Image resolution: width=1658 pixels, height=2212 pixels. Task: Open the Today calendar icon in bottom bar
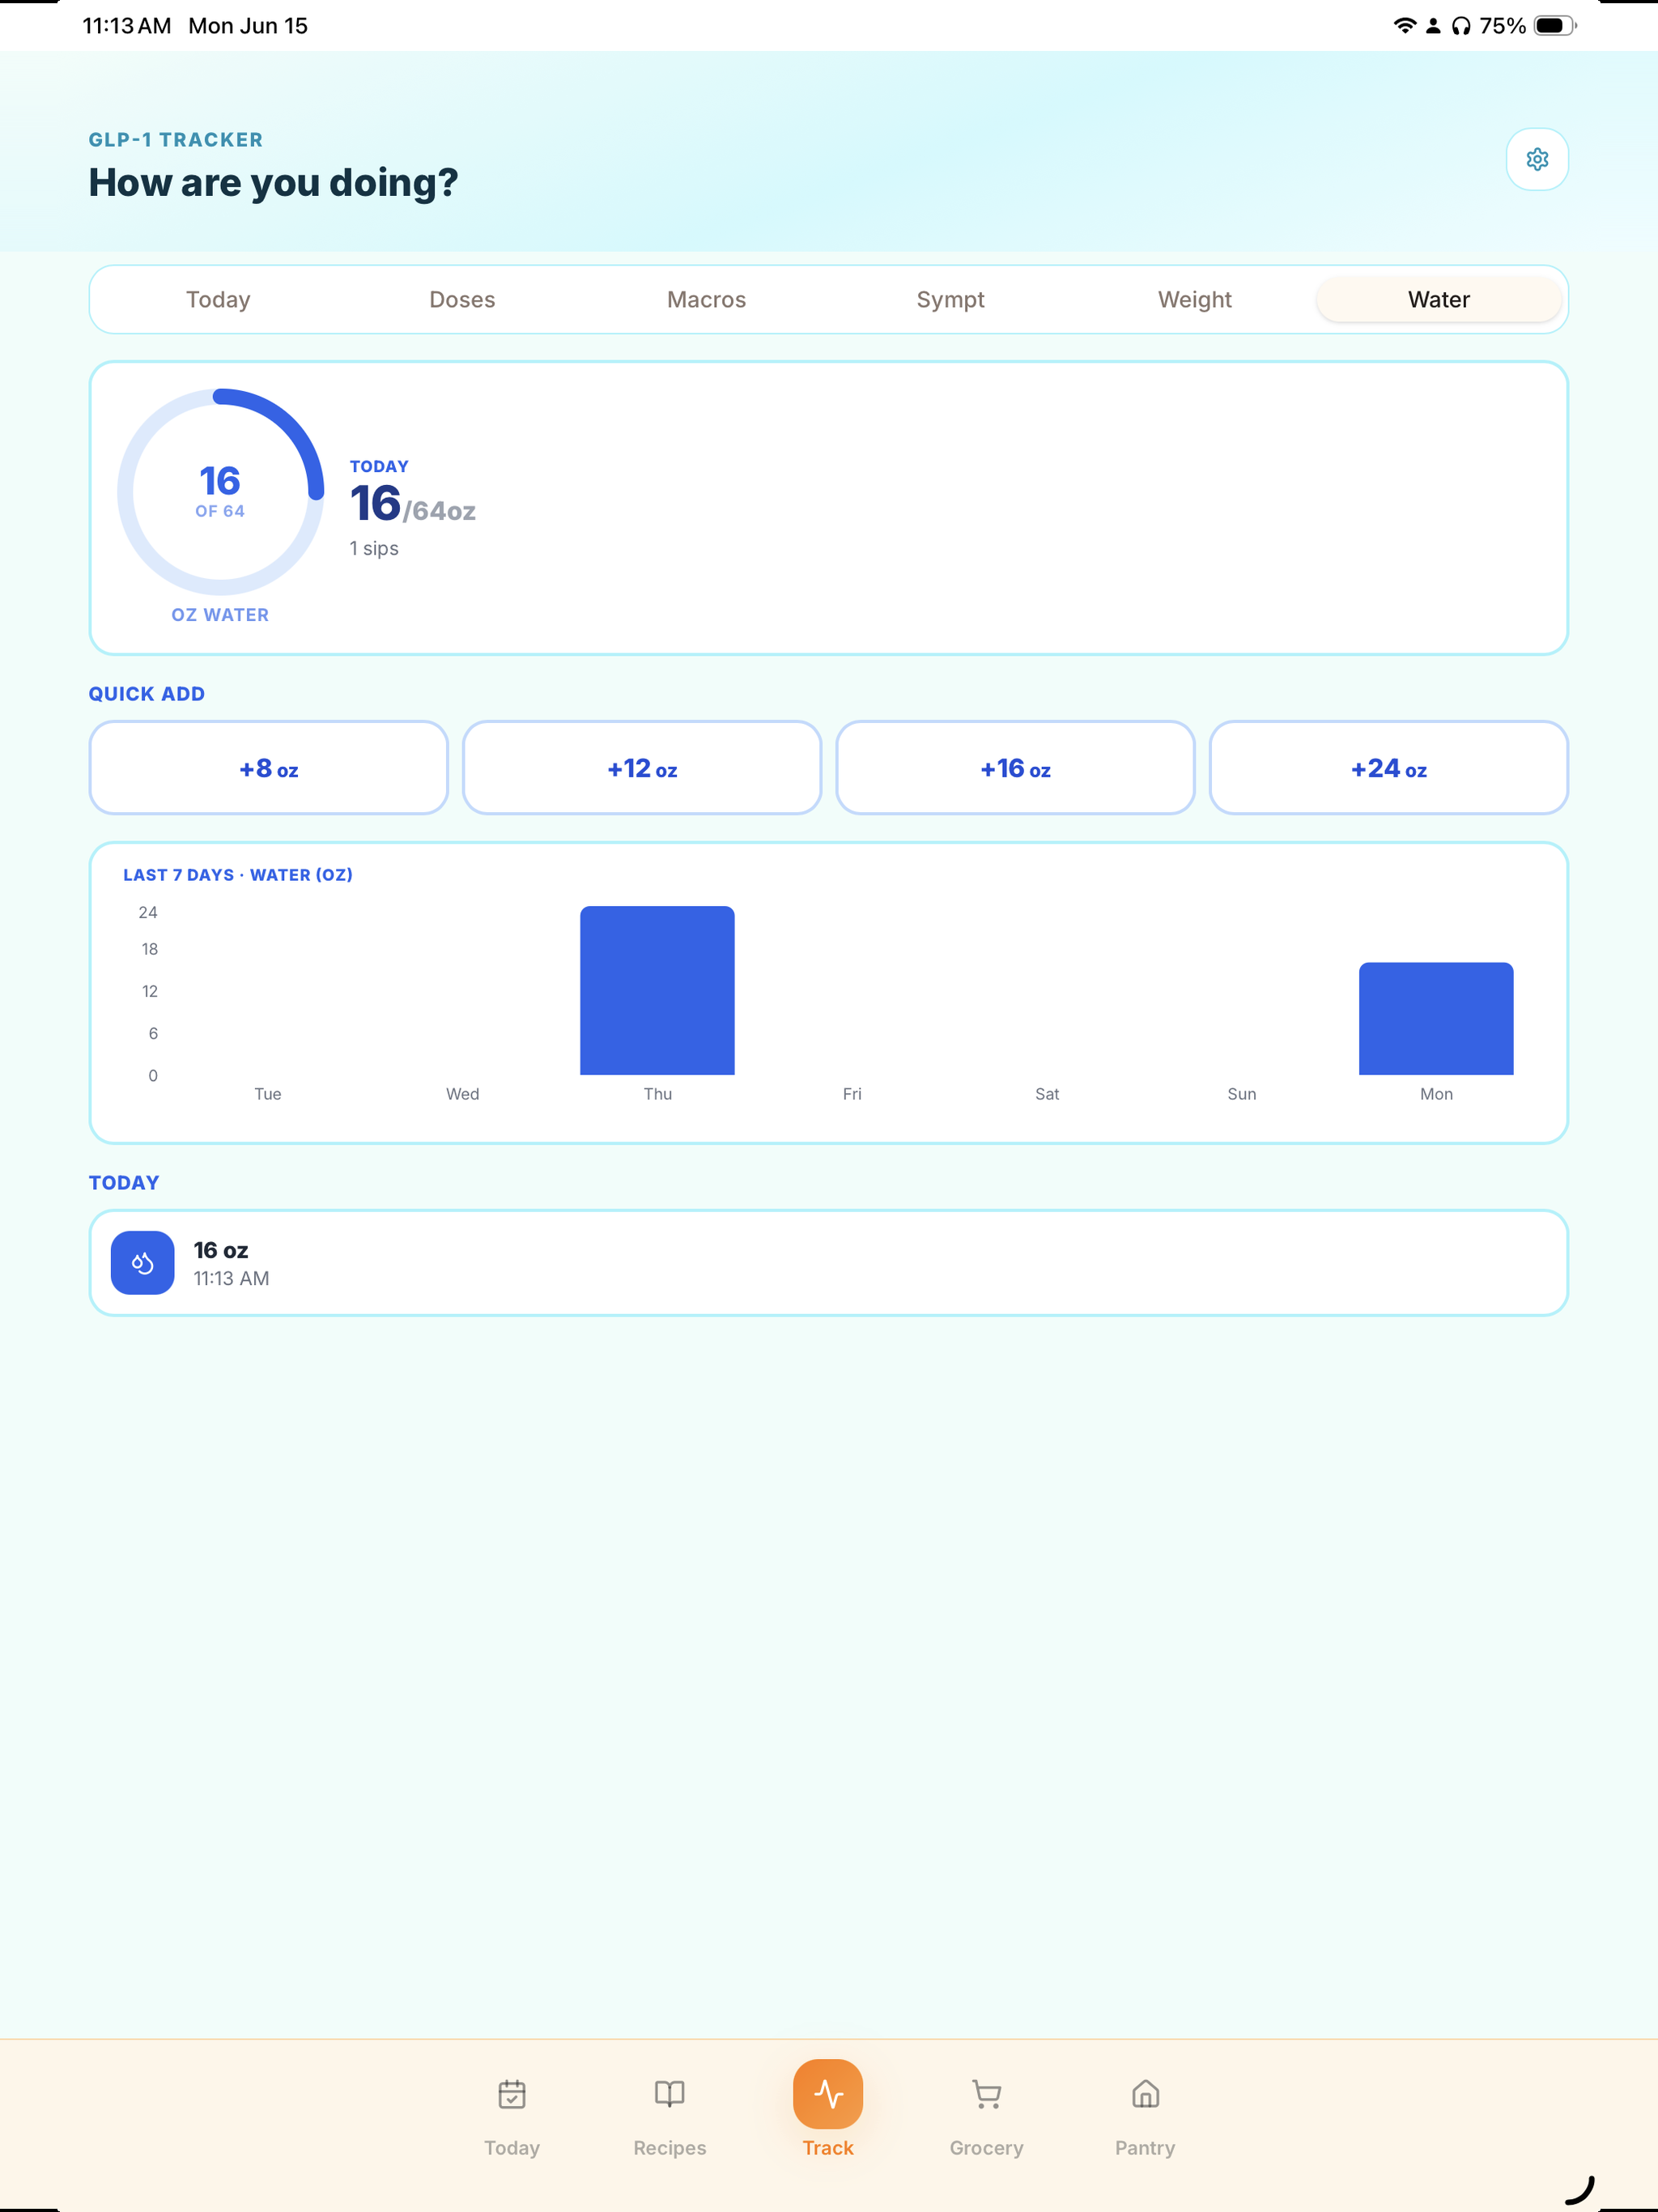512,2093
